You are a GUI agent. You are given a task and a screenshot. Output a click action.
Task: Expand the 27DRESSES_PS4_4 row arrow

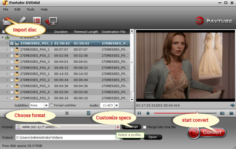tap(7, 68)
